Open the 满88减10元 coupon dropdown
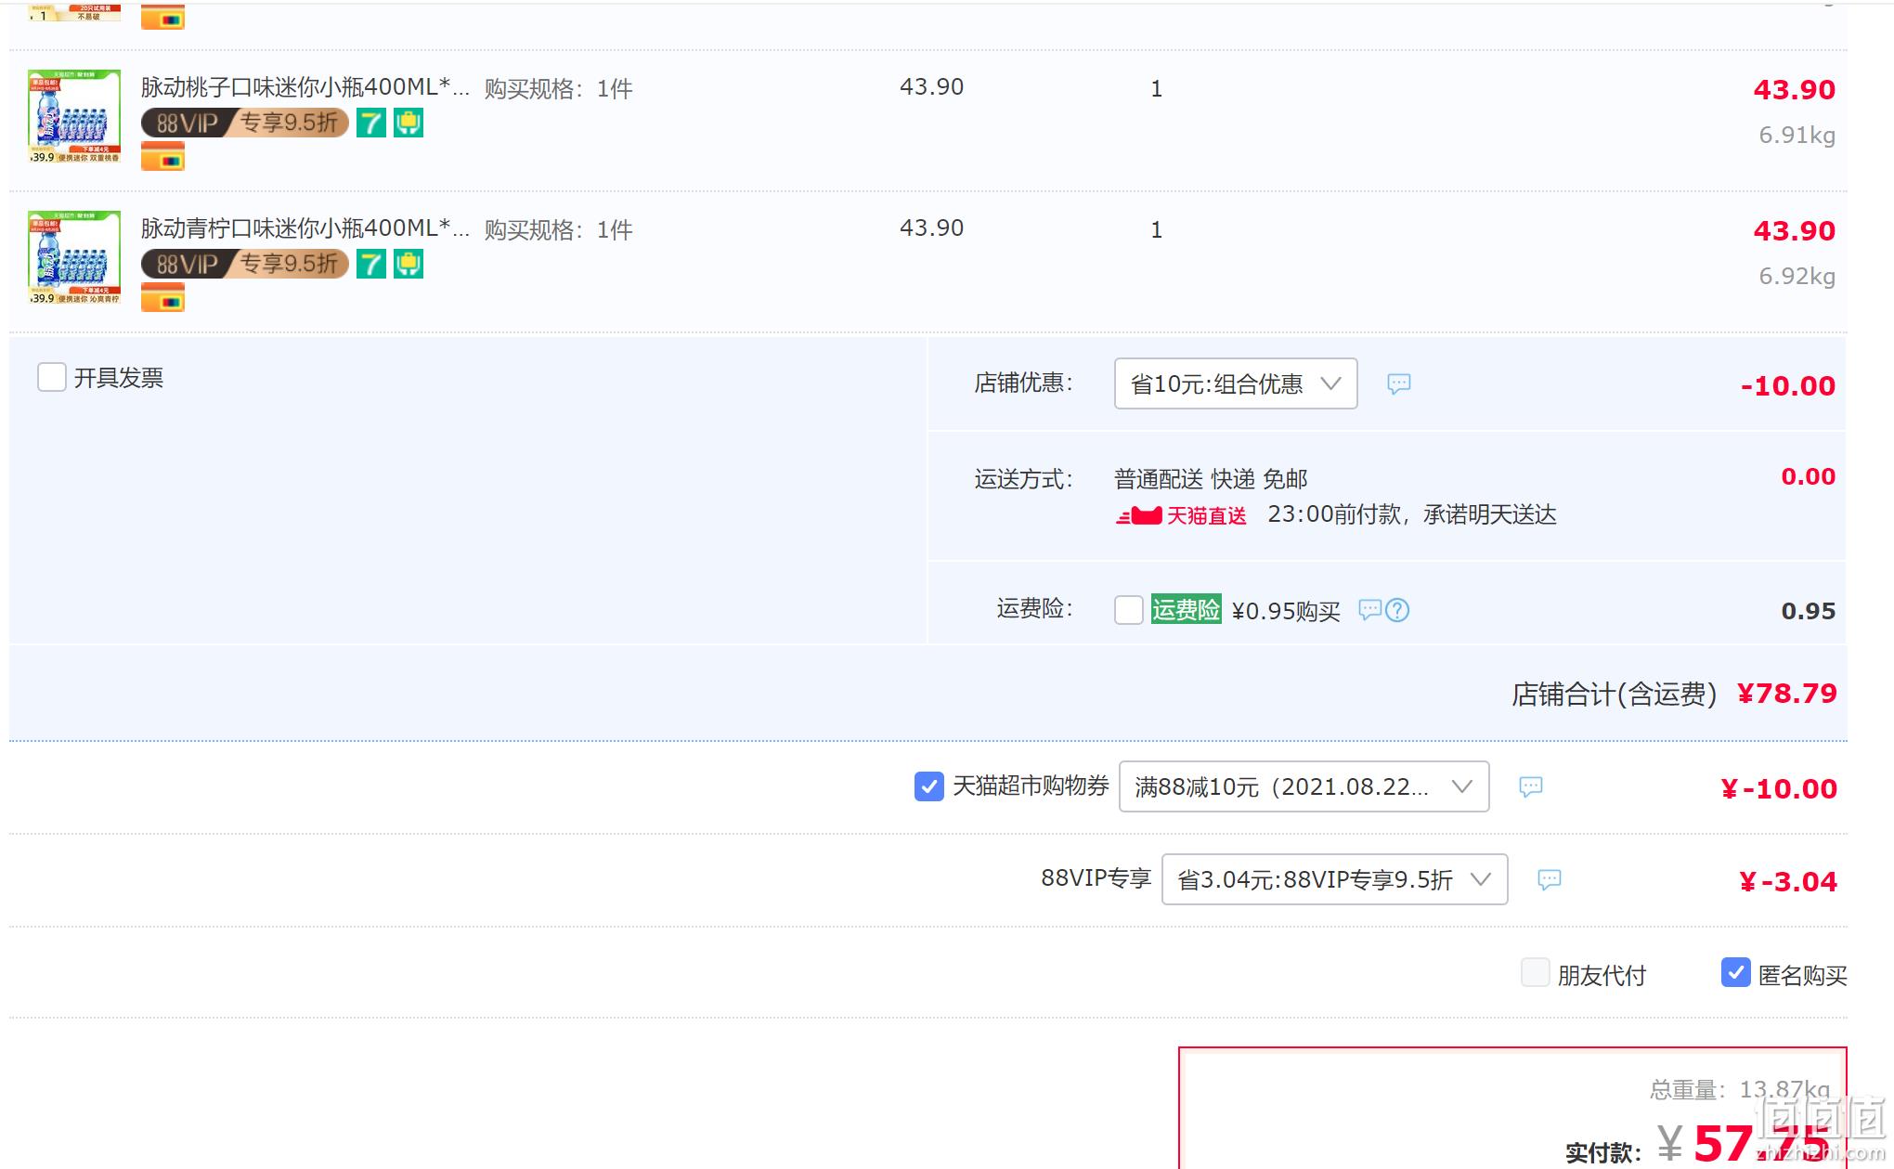The image size is (1894, 1169). (x=1304, y=786)
